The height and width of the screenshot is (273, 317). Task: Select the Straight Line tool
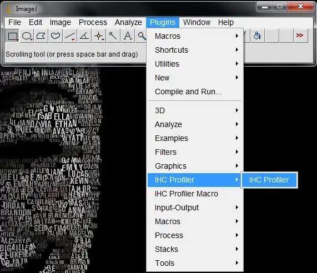coord(70,36)
